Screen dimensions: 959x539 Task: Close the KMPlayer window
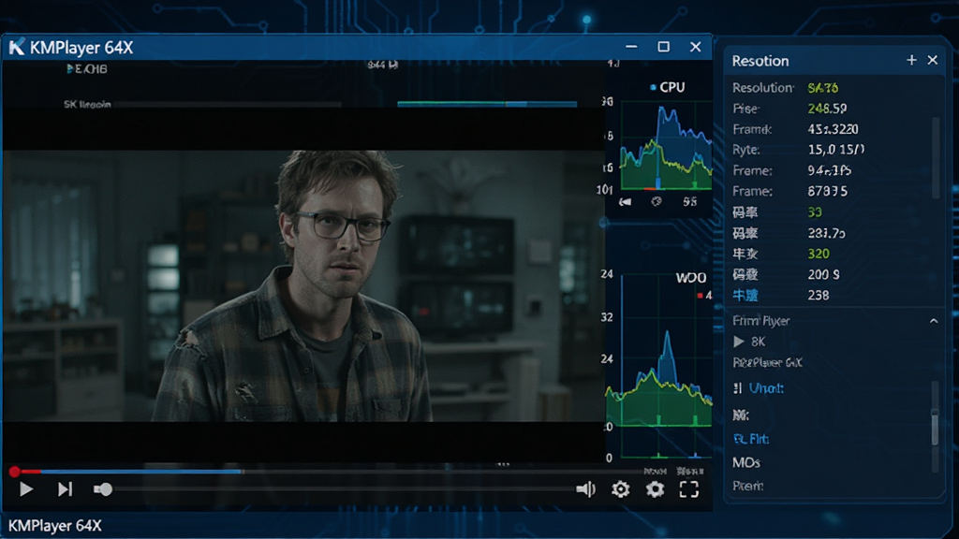click(696, 47)
